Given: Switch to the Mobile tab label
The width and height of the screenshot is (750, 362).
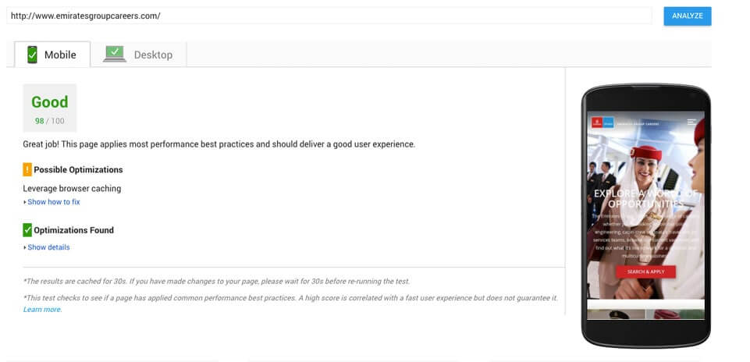Looking at the screenshot, I should [x=60, y=55].
